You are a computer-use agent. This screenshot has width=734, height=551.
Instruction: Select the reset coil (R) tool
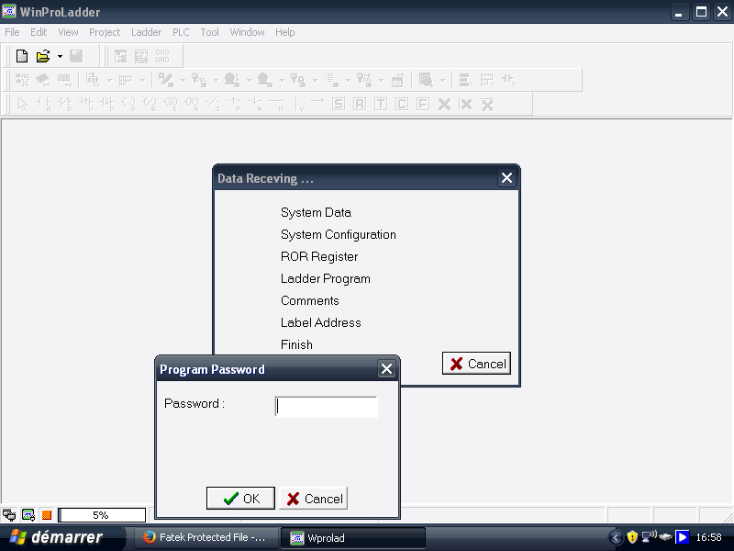coord(192,104)
